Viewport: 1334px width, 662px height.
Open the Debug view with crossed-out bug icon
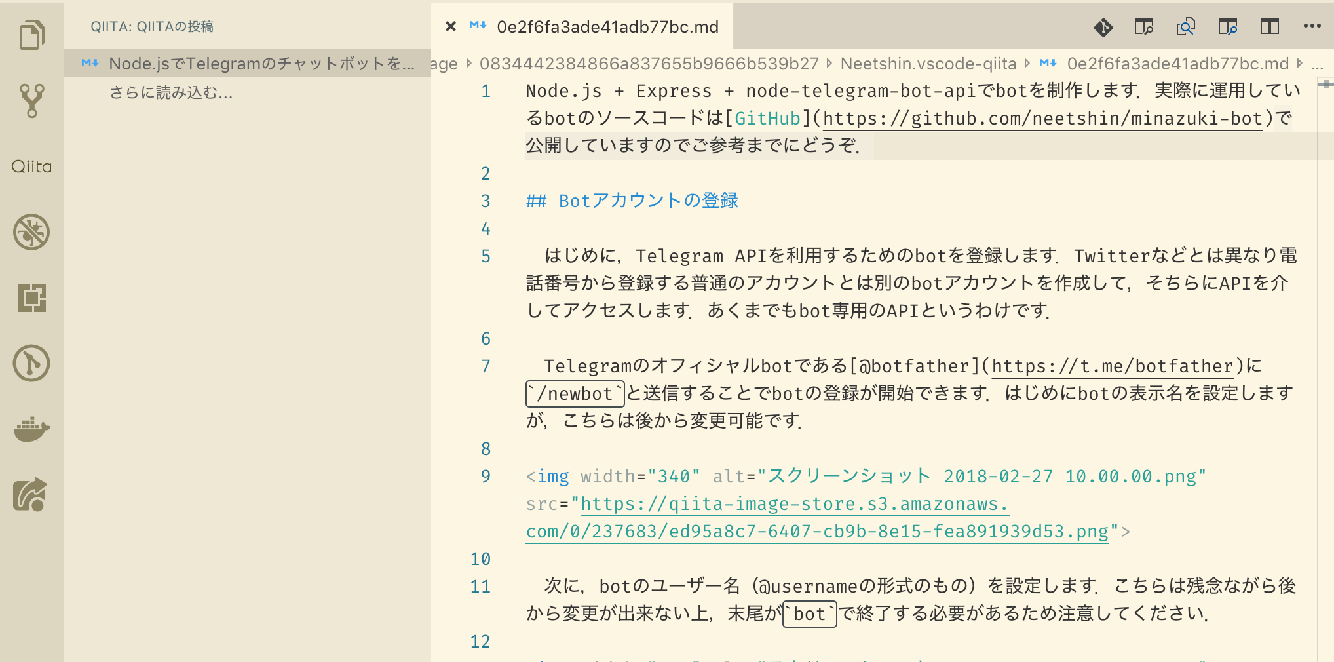[31, 232]
